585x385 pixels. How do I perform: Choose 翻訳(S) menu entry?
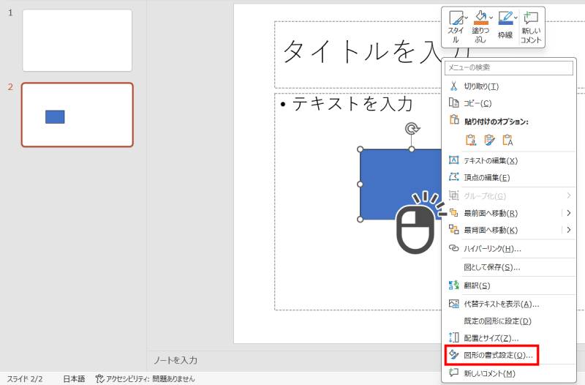pos(508,285)
